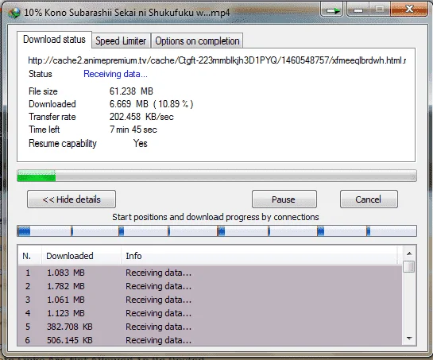The height and width of the screenshot is (360, 433).
Task: Select connection row 1 with 1.083 MB
Action: click(211, 273)
